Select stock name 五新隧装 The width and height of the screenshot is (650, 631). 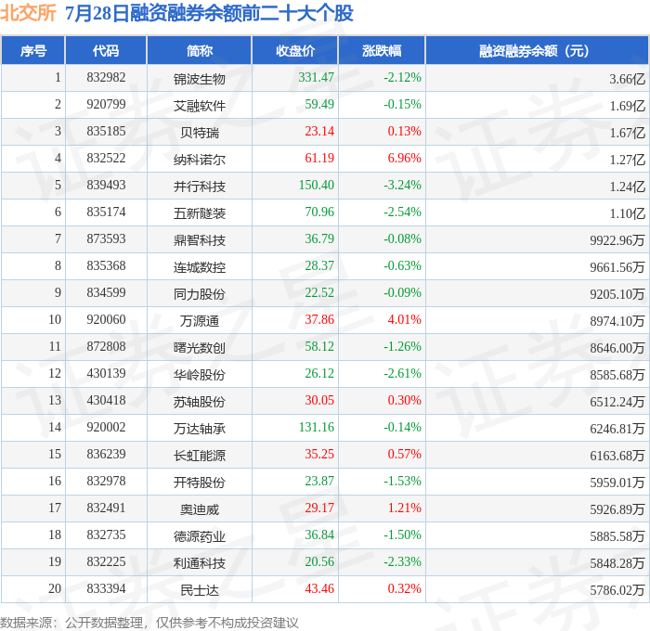[200, 213]
